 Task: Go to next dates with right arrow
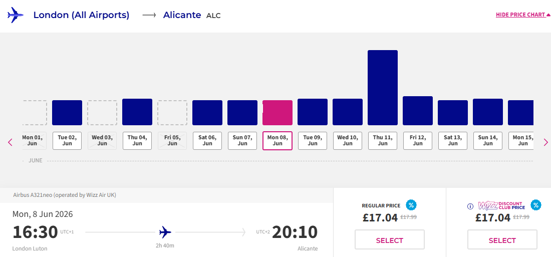coord(545,142)
